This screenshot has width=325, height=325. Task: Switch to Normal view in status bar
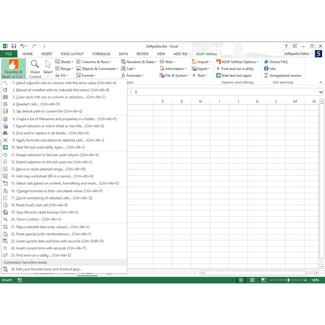pos(241,280)
